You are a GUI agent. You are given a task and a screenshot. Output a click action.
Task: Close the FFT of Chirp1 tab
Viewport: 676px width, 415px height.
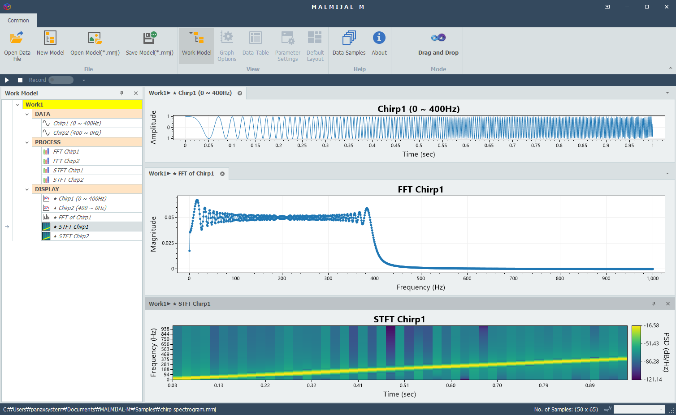point(222,174)
